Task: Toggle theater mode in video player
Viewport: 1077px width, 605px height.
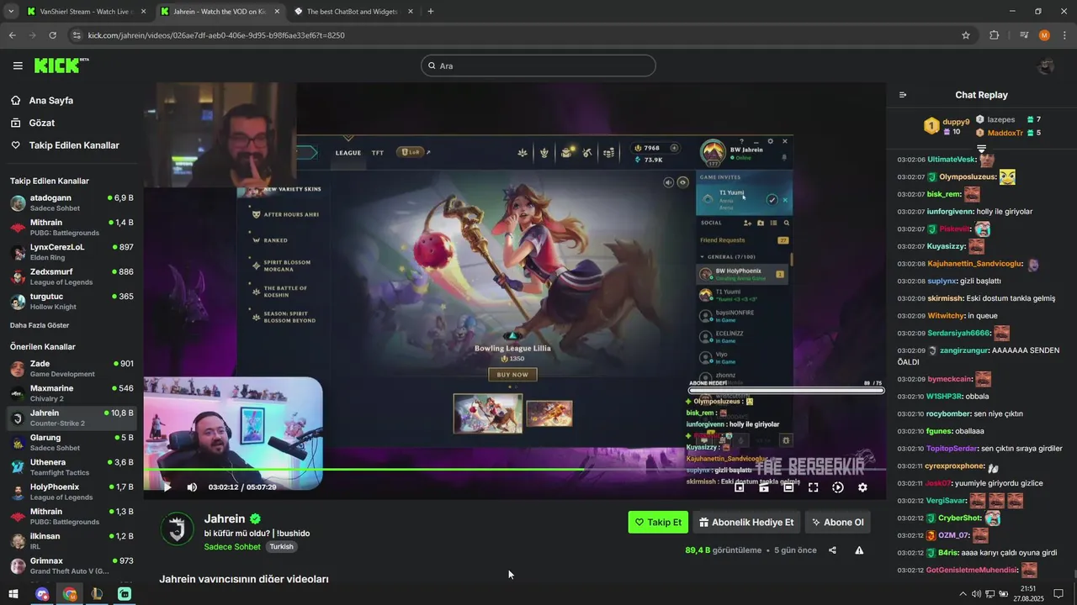Action: (x=788, y=487)
